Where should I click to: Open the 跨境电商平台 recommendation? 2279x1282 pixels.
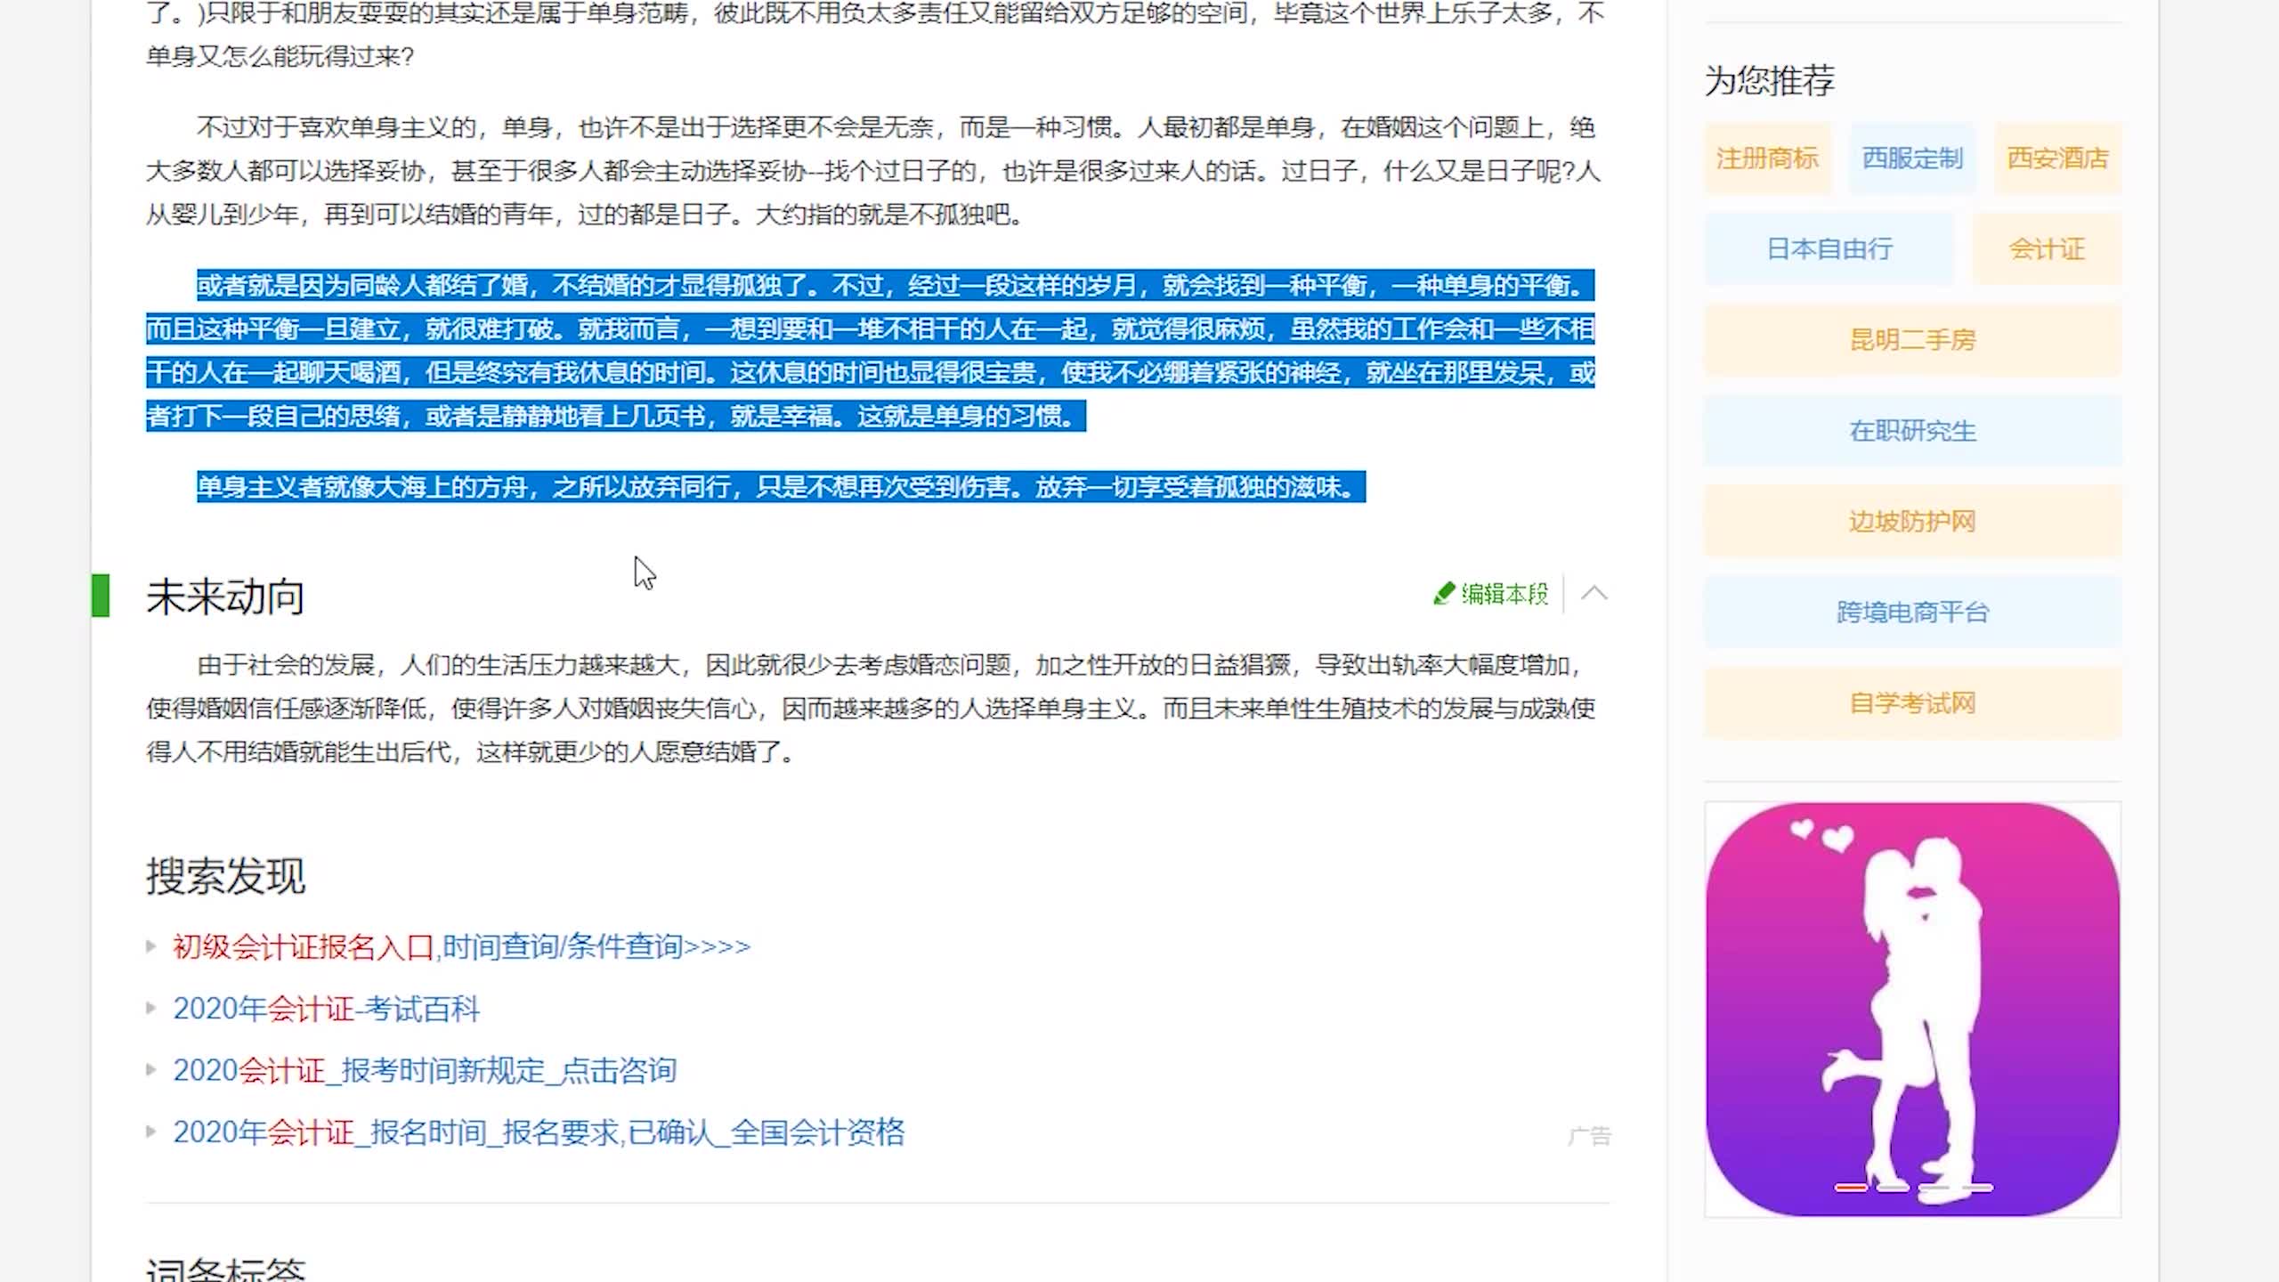click(x=1912, y=613)
